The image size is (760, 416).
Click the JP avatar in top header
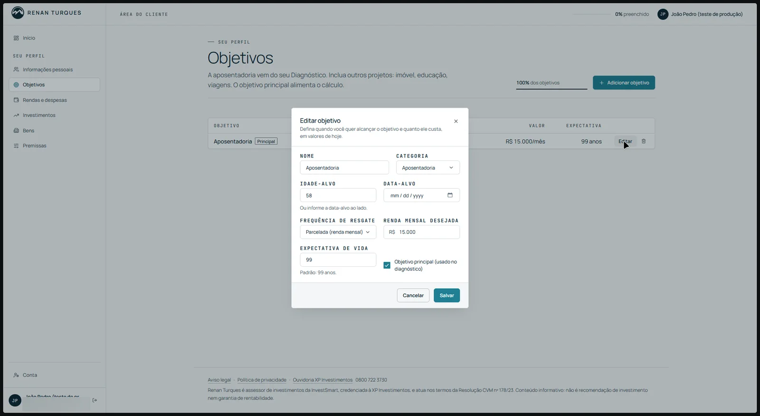click(x=663, y=14)
